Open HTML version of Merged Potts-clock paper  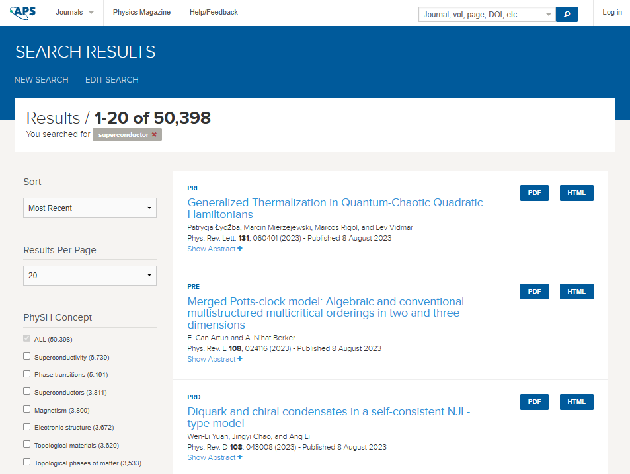576,292
